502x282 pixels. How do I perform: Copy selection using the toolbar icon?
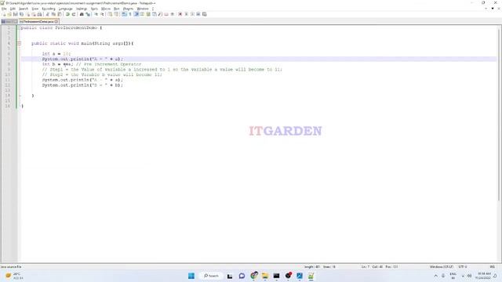53,14
